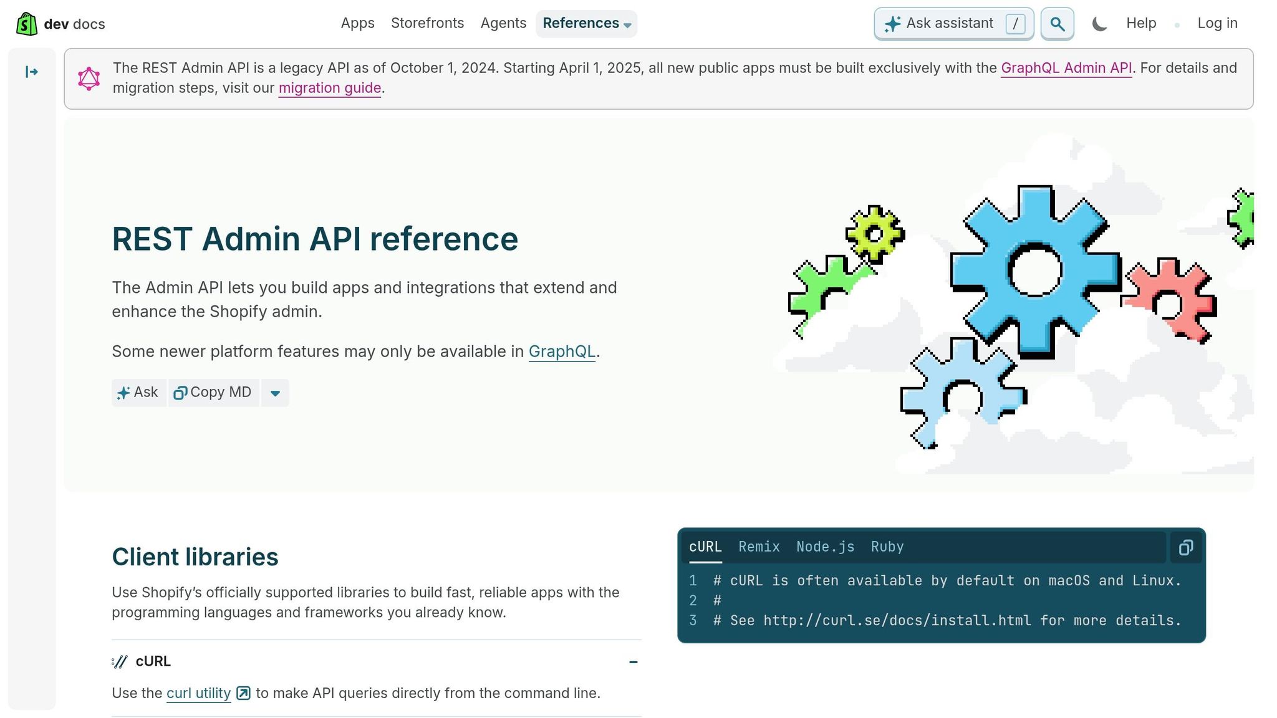Click code line 1 about cURL availability
The width and height of the screenshot is (1277, 718).
(x=947, y=580)
